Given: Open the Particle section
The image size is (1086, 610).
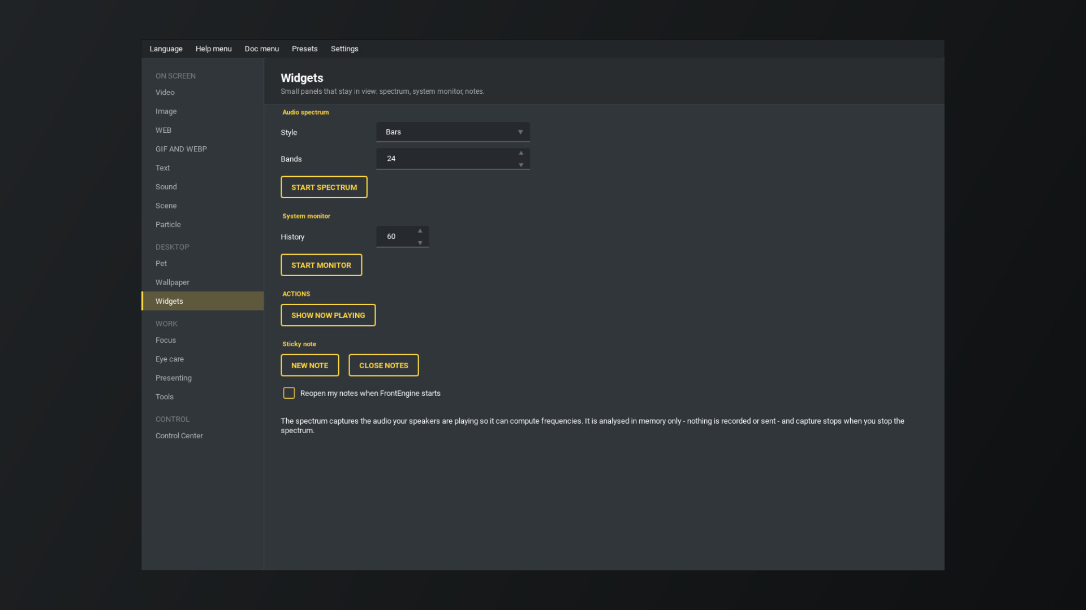Looking at the screenshot, I should click(x=202, y=224).
